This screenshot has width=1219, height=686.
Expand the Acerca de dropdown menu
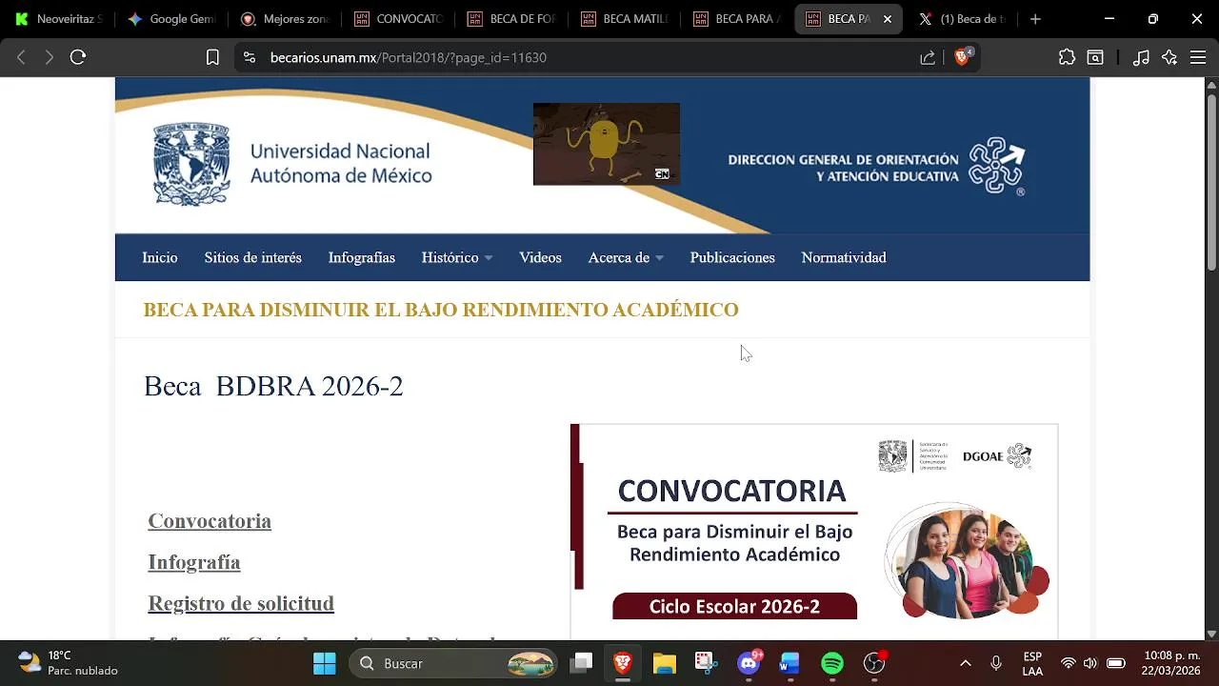[x=626, y=257]
